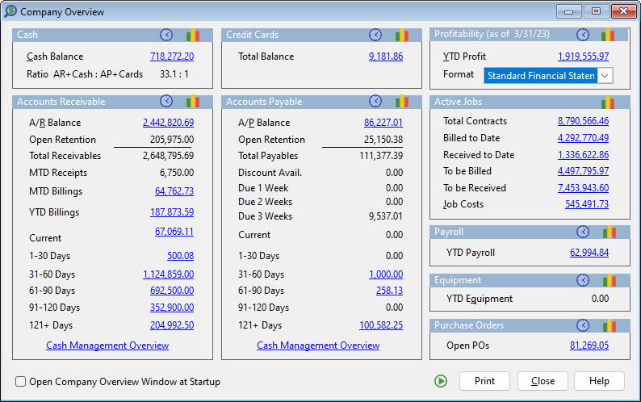Open To be Received 7,453,943.60 link

(584, 188)
